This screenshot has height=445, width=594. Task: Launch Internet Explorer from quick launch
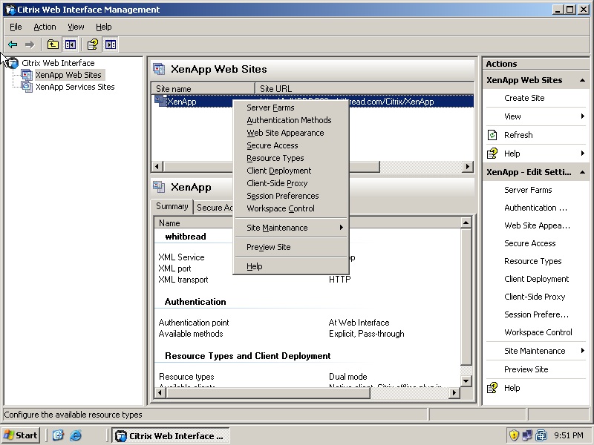pyautogui.click(x=76, y=435)
